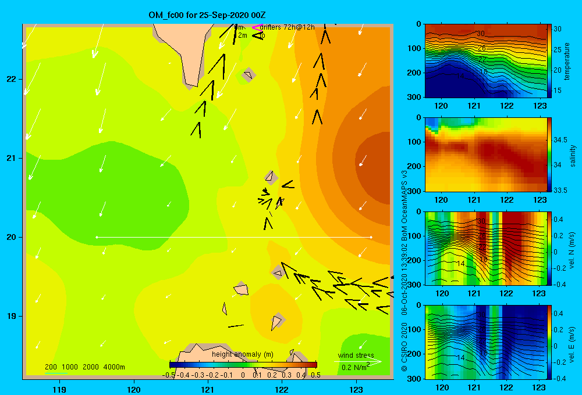Screen dimensions: 582x395
Task: Click the "4000m" depth contour legend entry
Action: tap(114, 367)
